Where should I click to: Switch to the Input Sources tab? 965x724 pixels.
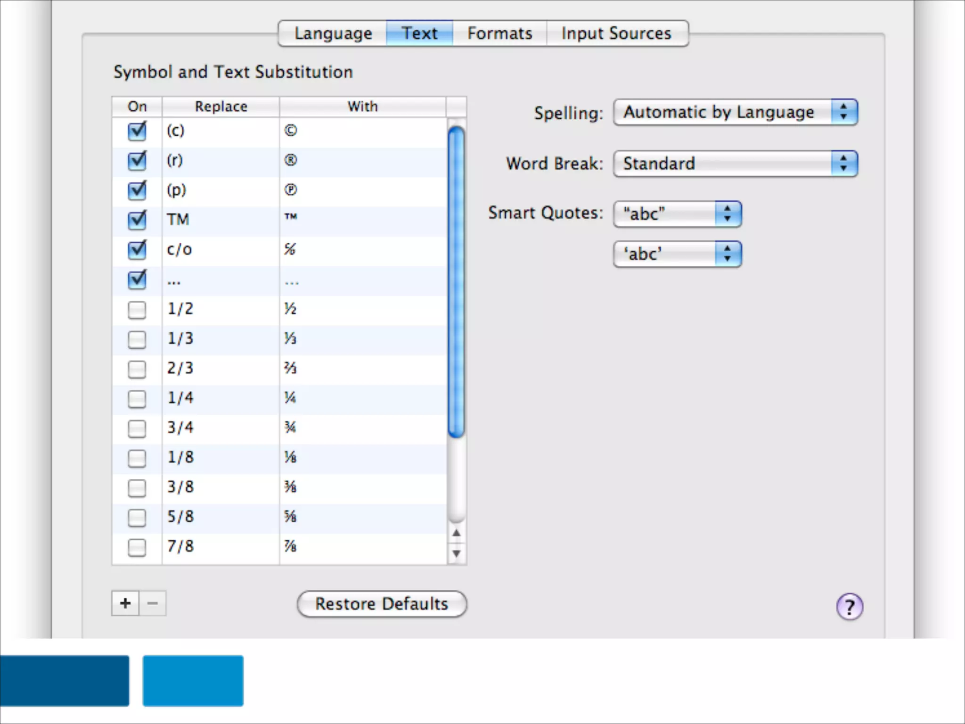tap(616, 33)
